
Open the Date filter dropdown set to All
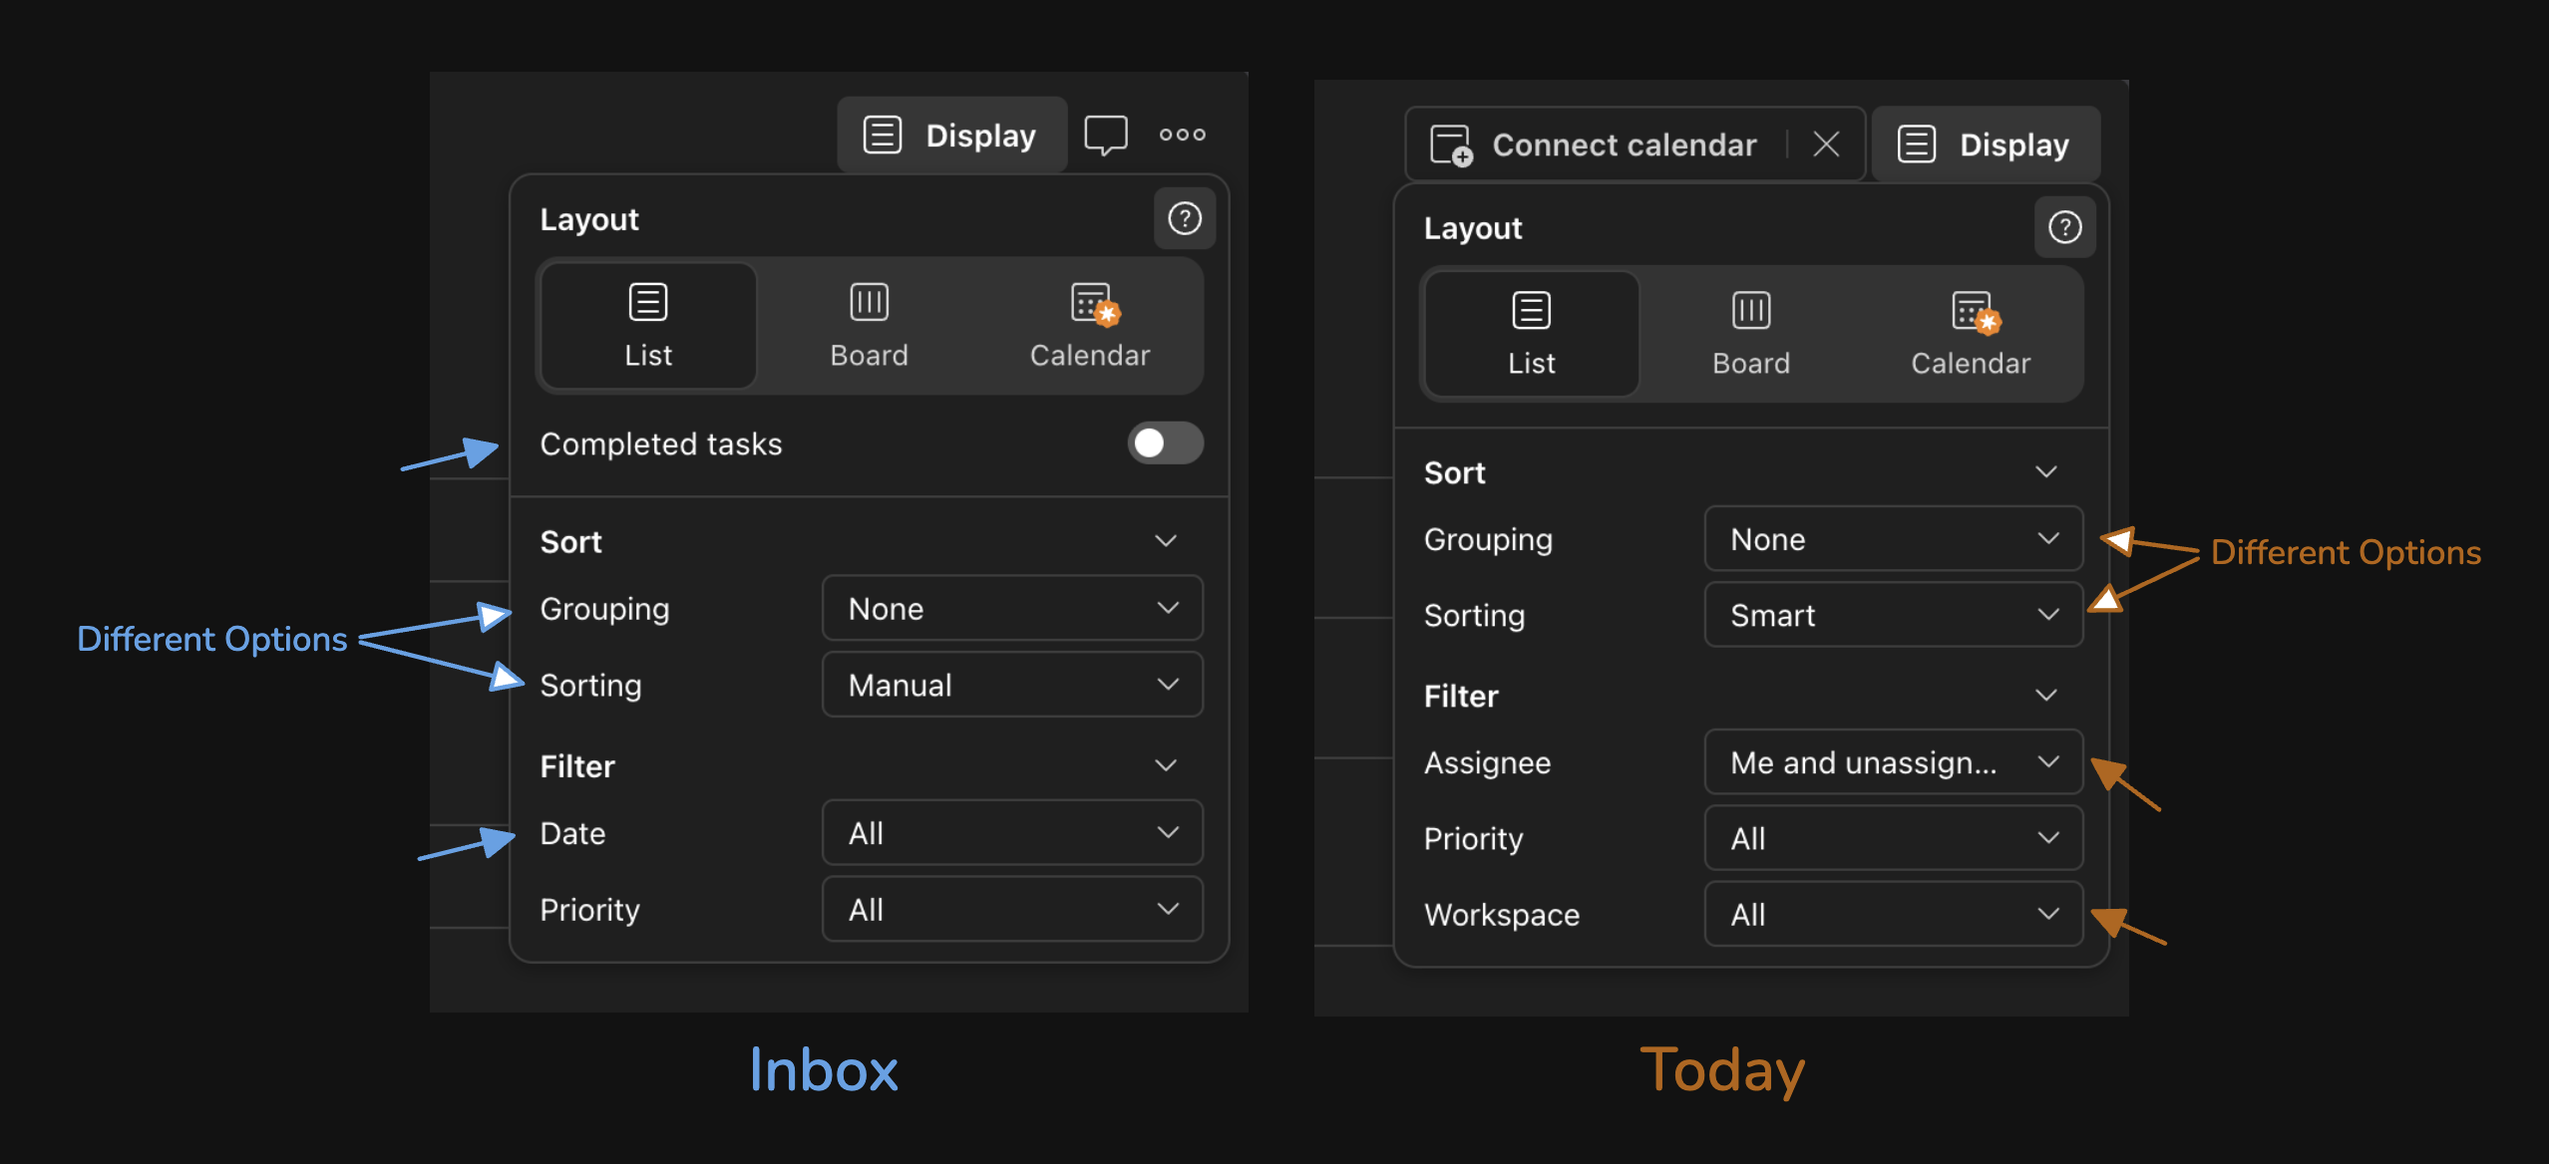pos(1011,833)
